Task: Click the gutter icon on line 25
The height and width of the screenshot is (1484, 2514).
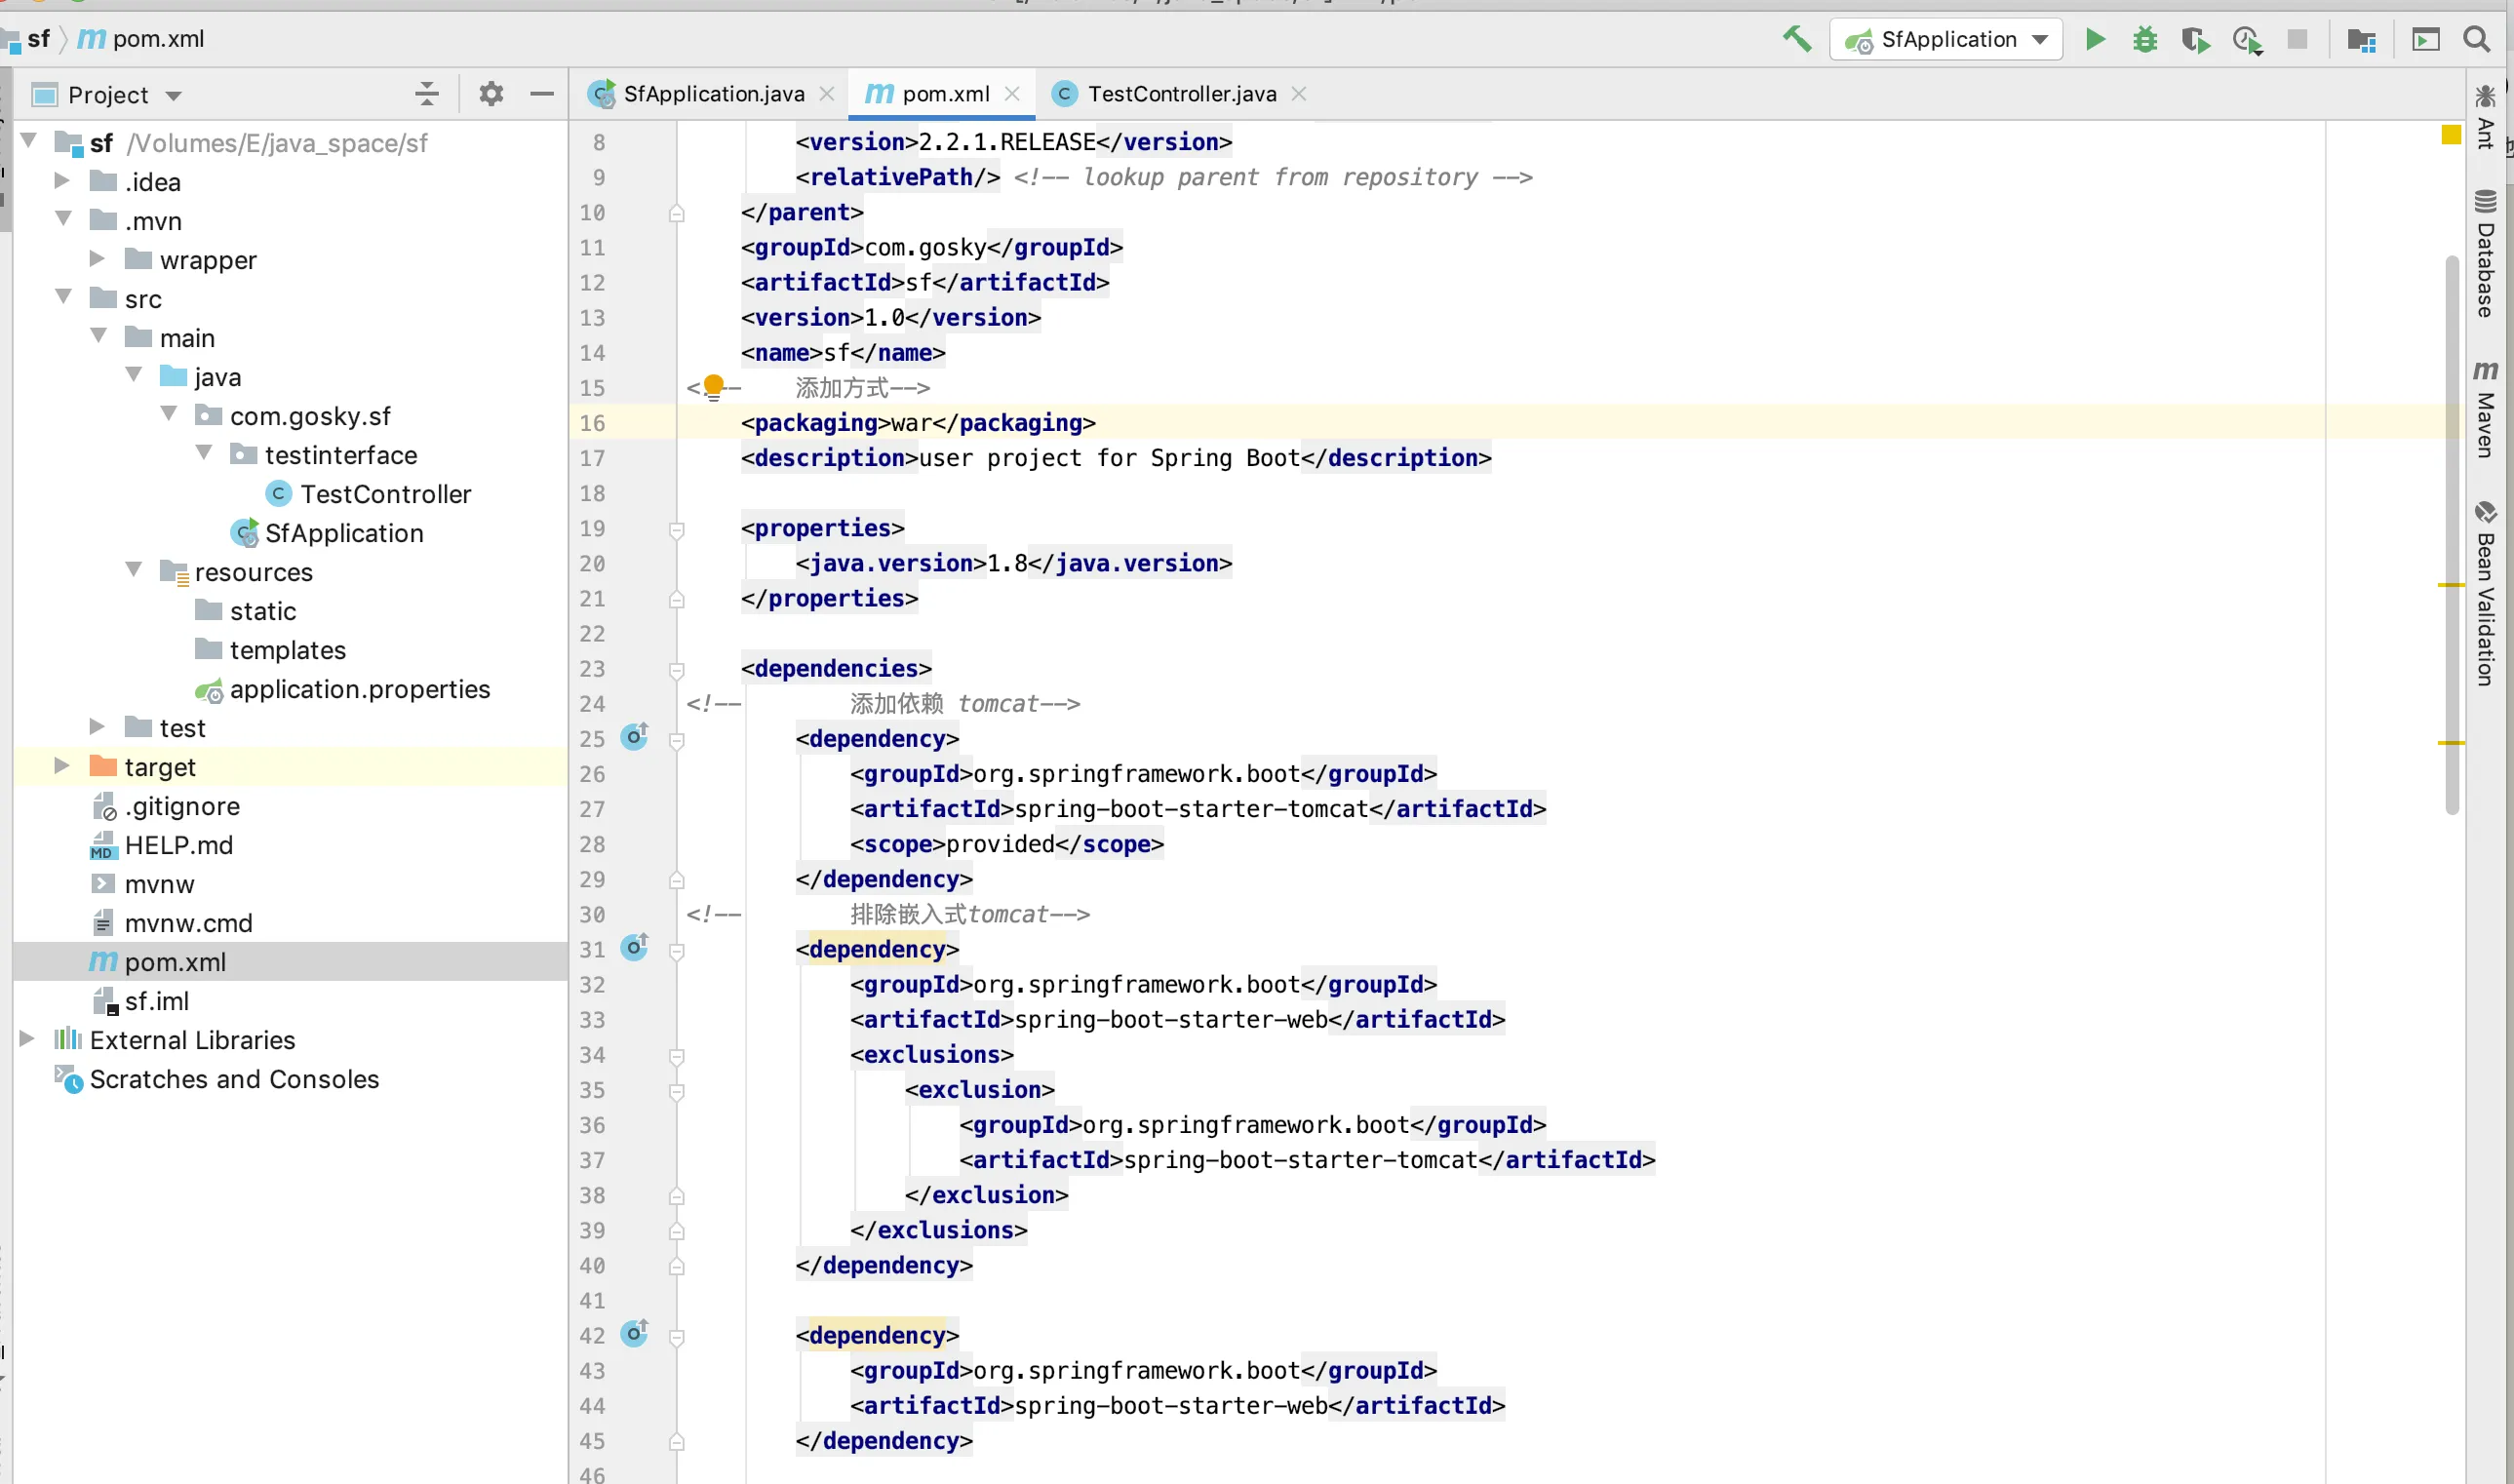Action: (635, 738)
